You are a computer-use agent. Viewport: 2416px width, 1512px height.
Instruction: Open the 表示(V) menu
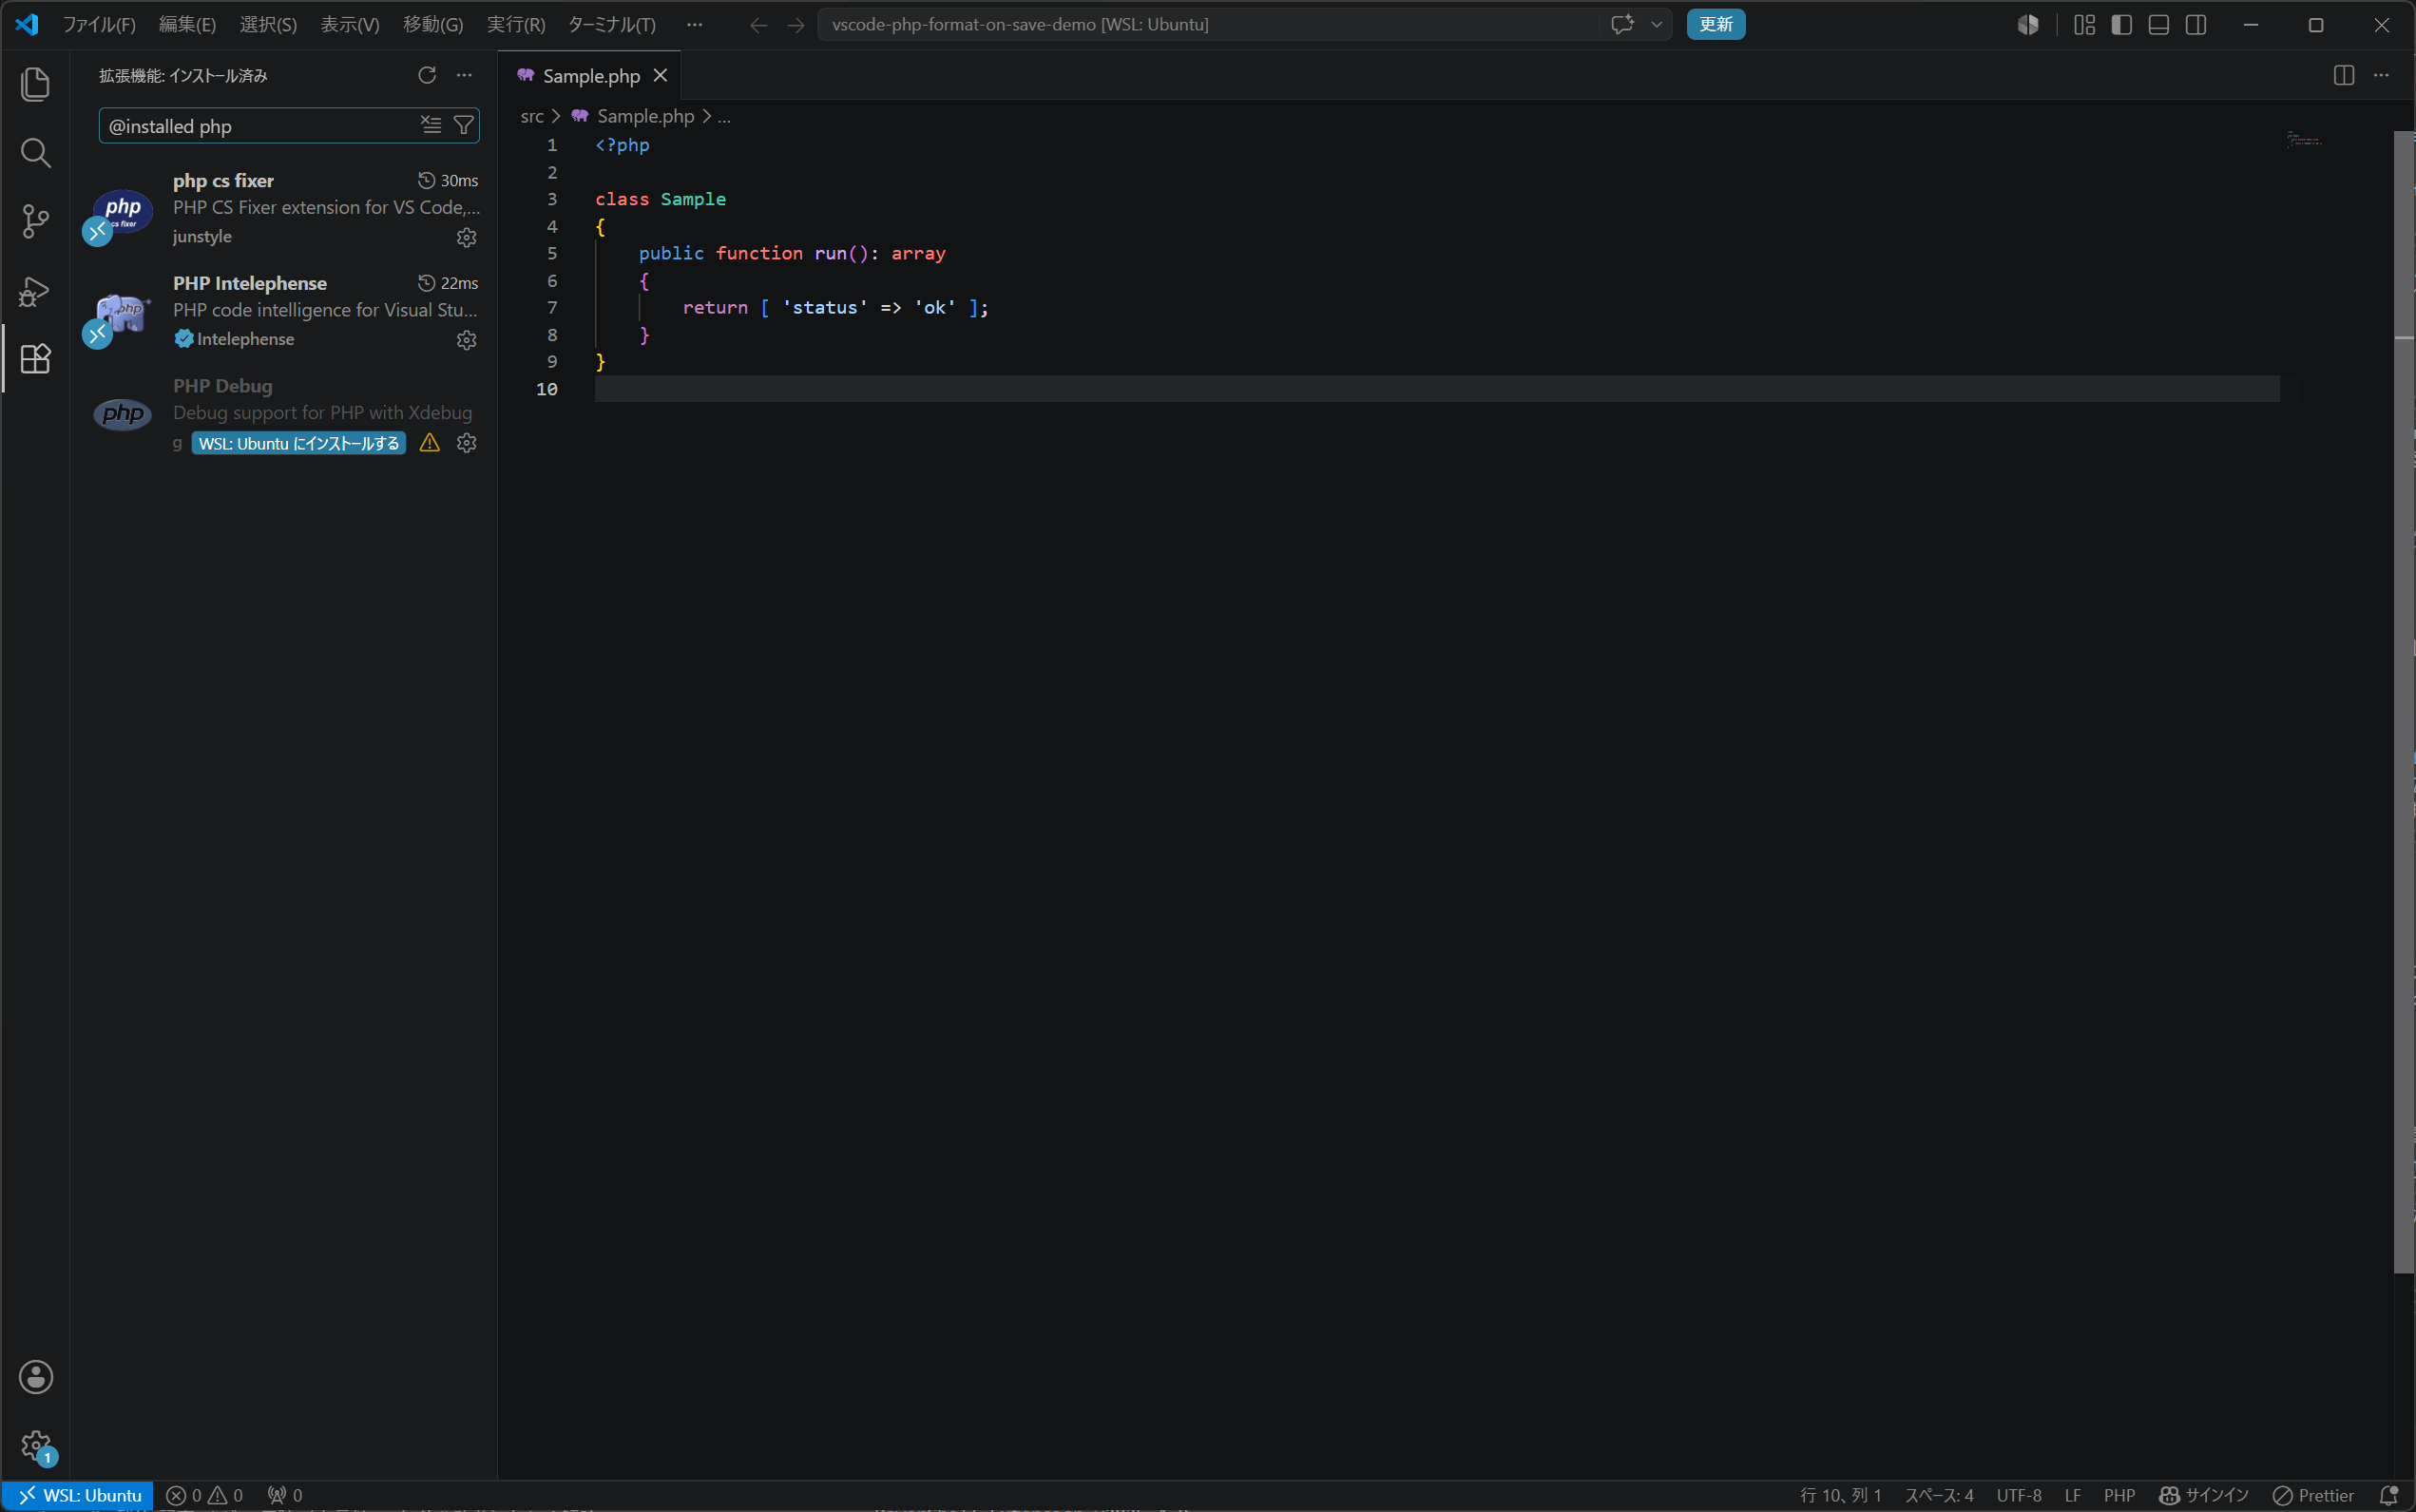350,24
